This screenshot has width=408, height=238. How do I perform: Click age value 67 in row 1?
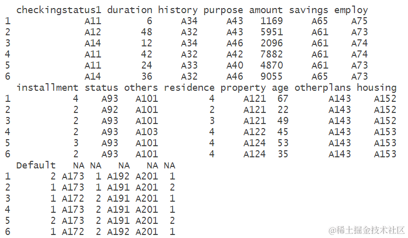tap(283, 98)
